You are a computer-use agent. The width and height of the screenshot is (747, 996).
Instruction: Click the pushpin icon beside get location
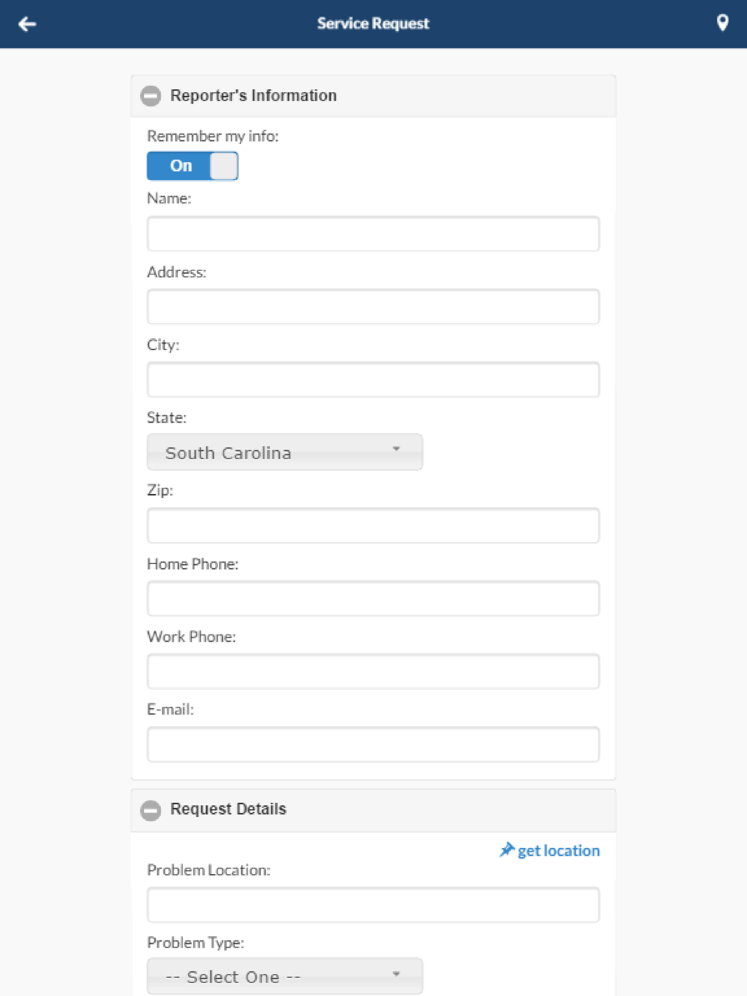point(507,850)
